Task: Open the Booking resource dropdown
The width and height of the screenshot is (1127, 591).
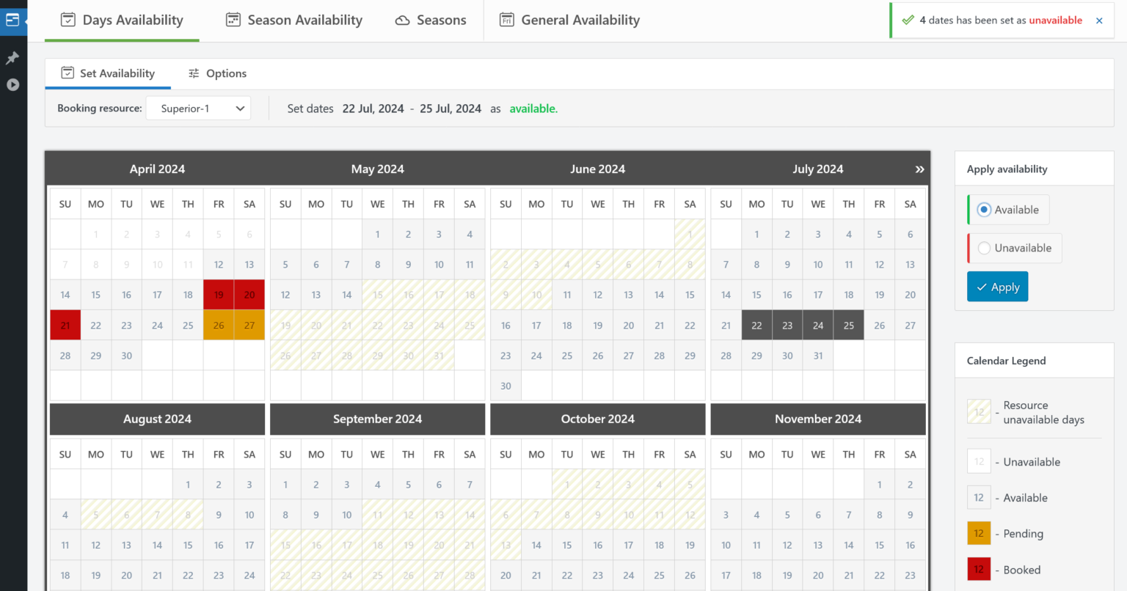Action: tap(198, 108)
